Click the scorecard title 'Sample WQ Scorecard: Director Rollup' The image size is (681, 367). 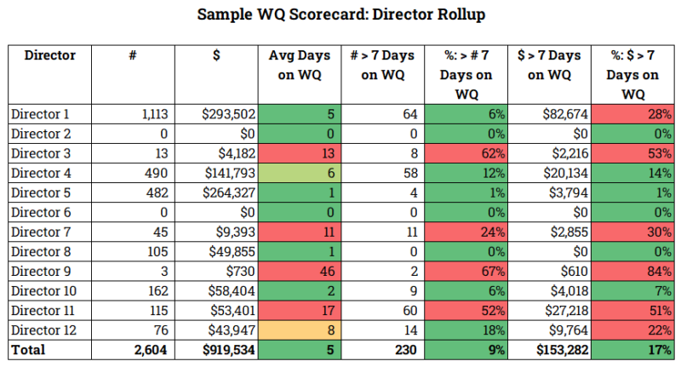coord(340,14)
